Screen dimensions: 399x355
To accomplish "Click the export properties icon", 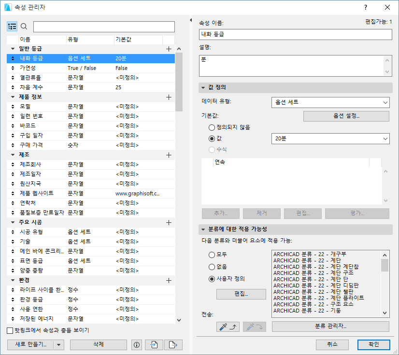I will (173, 345).
